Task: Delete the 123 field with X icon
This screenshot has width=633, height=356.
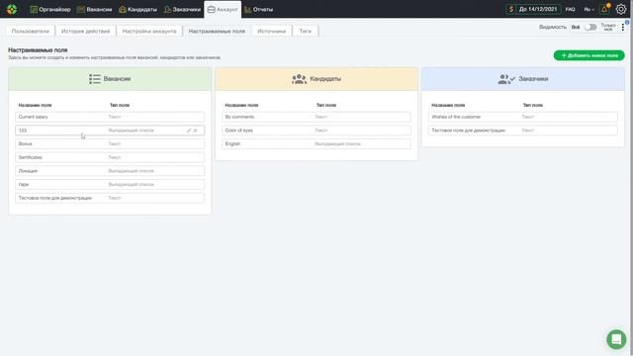Action: [196, 131]
